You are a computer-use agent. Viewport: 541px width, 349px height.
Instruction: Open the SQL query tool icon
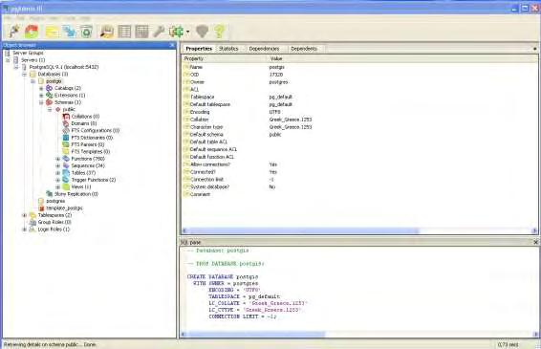pos(107,32)
